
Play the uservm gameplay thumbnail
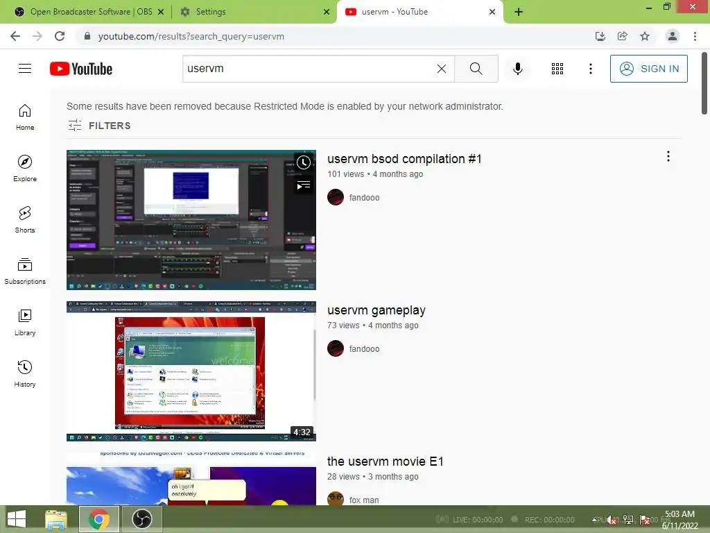191,371
